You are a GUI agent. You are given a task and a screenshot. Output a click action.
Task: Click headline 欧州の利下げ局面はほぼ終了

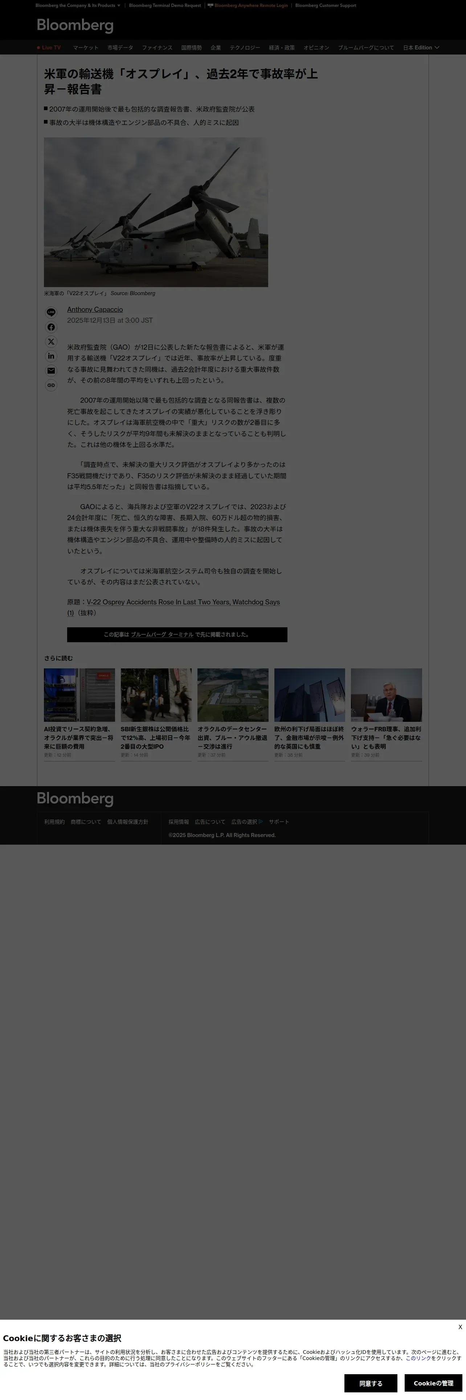(x=310, y=738)
